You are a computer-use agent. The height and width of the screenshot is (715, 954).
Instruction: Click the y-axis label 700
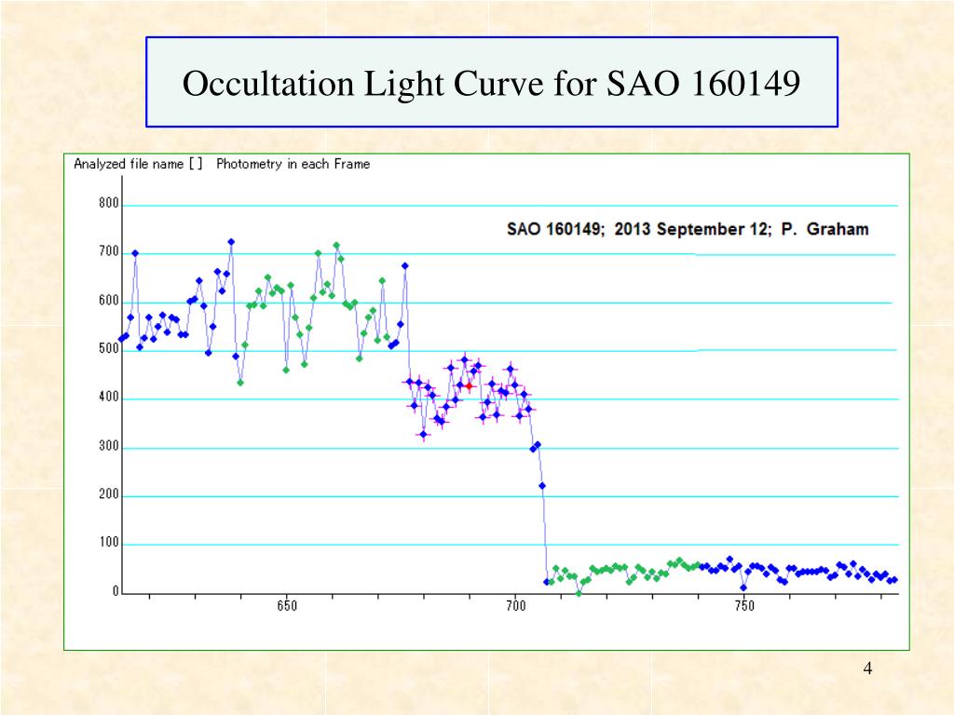(109, 251)
